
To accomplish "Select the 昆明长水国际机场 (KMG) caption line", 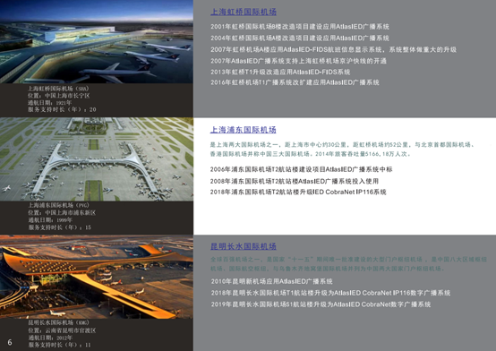I will tap(58, 323).
